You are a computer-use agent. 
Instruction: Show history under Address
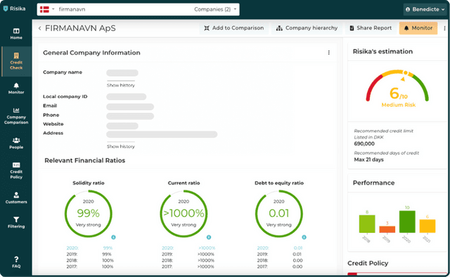pos(121,147)
